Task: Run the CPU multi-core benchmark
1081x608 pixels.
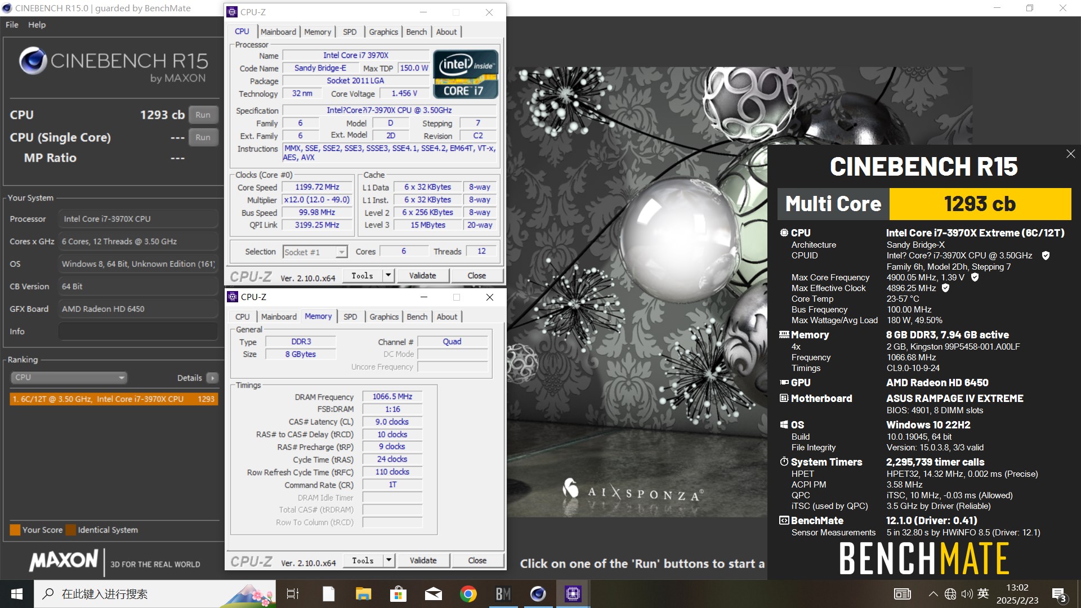Action: tap(203, 115)
